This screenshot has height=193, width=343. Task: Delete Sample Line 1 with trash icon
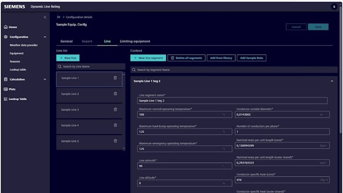(115, 78)
